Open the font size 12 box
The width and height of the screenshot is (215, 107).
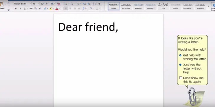[36, 4]
